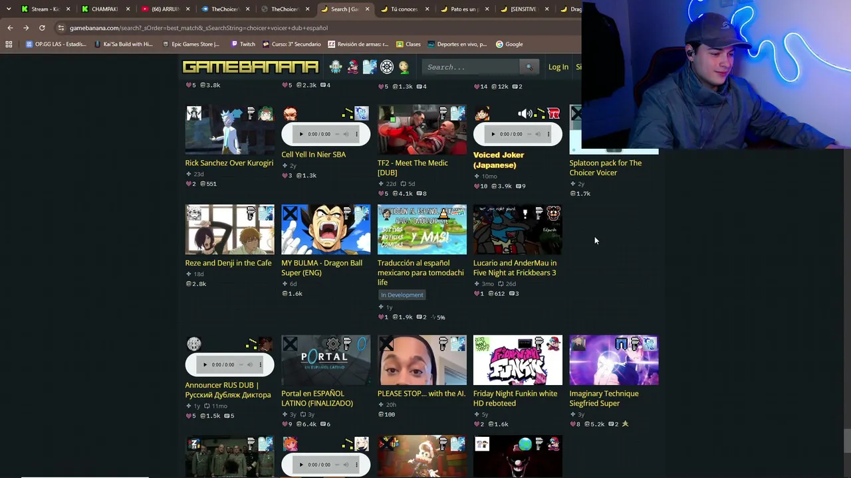
Task: Play the Voiced Joker (Japanese) audio
Action: [x=493, y=134]
